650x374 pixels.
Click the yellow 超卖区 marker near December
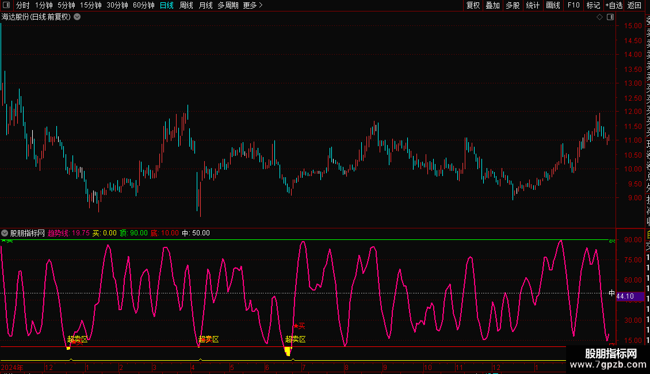(78, 339)
